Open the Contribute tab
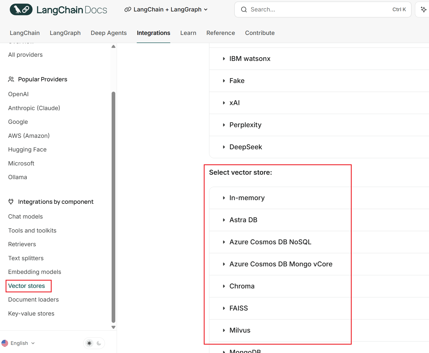429x353 pixels. [x=260, y=33]
